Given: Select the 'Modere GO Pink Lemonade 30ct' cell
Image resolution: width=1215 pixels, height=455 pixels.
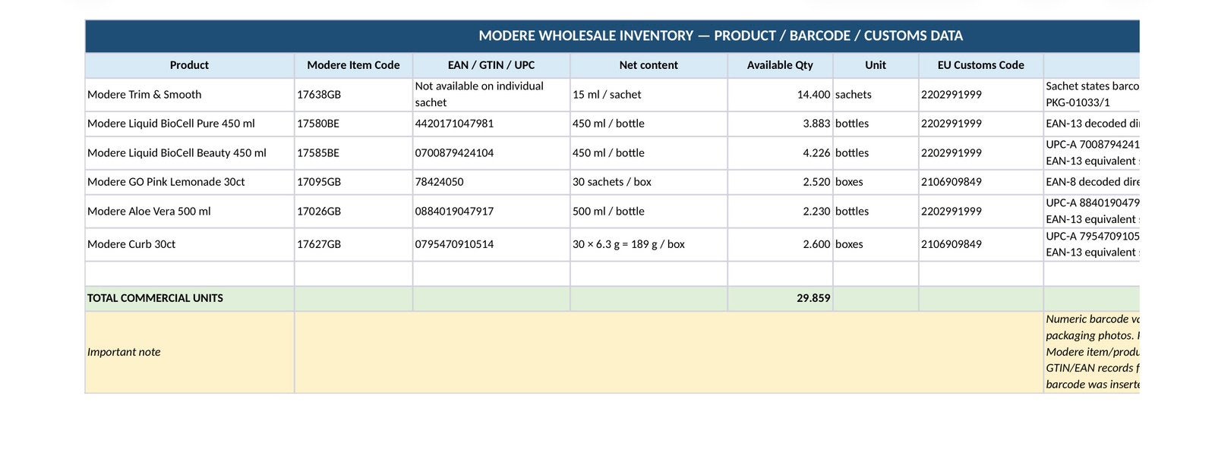Looking at the screenshot, I should pyautogui.click(x=189, y=182).
